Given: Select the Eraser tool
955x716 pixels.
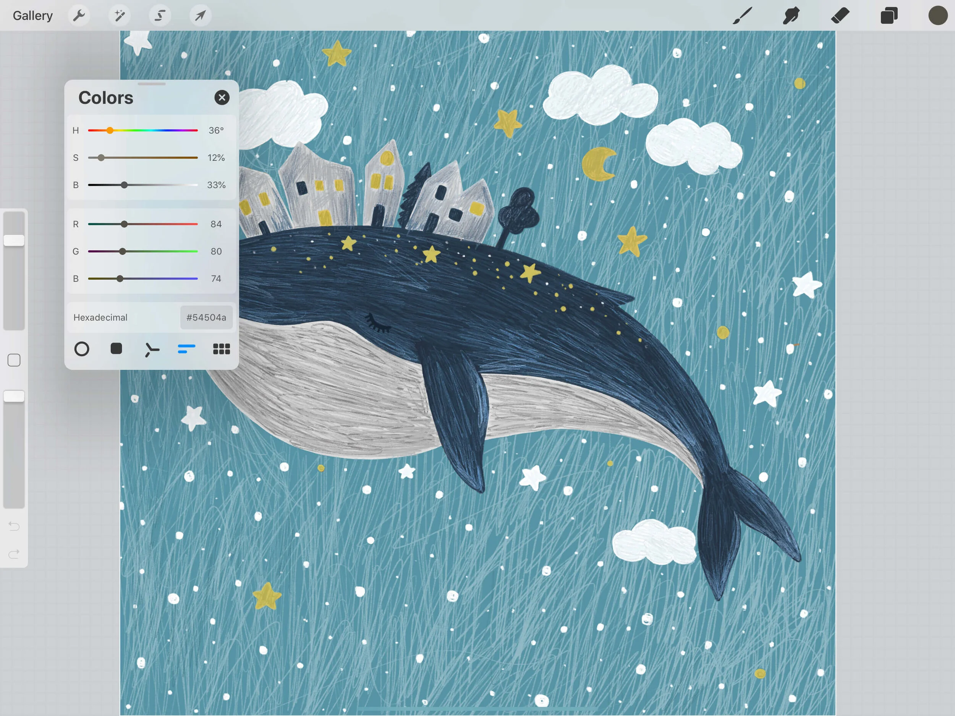Looking at the screenshot, I should 840,16.
